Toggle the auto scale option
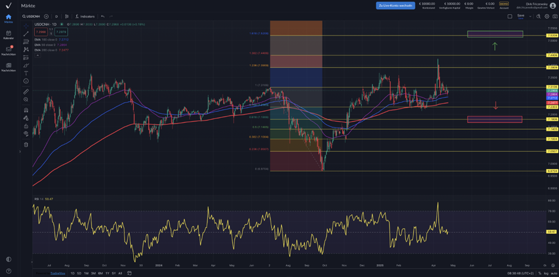The height and width of the screenshot is (277, 559). click(553, 273)
